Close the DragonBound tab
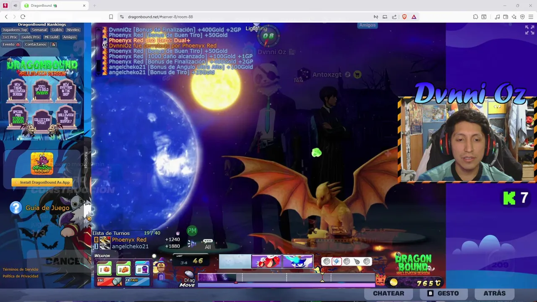 point(84,5)
